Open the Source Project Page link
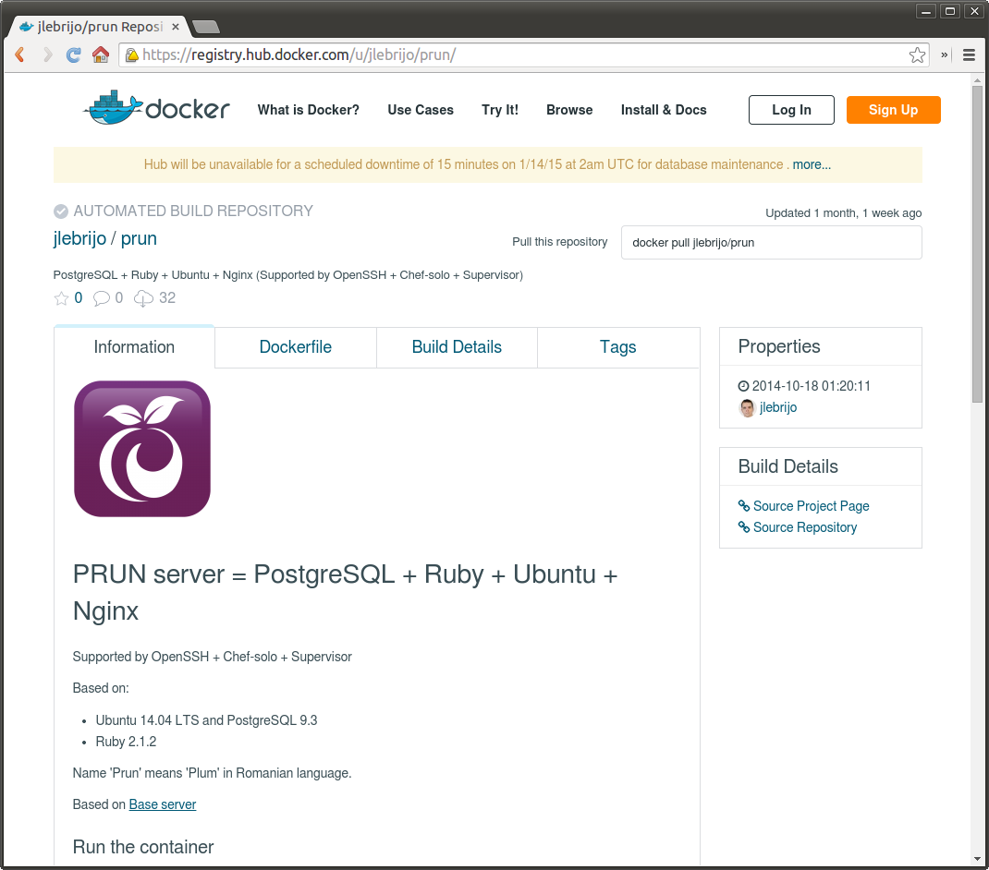Screen dimensions: 989x870 pyautogui.click(x=811, y=505)
